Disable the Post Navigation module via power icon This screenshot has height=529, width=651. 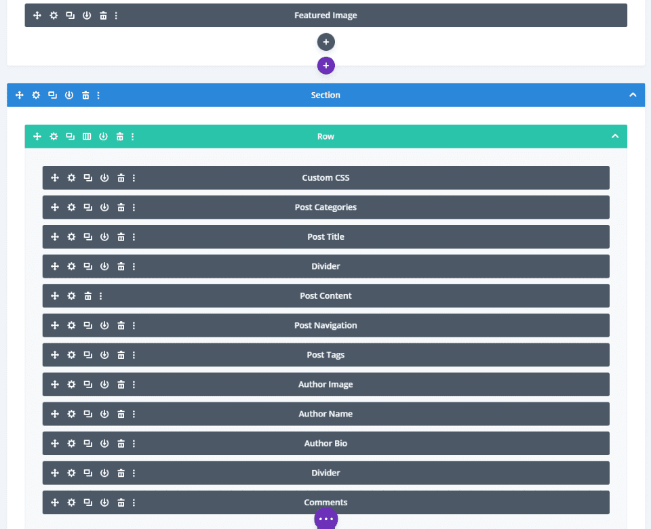coord(104,325)
